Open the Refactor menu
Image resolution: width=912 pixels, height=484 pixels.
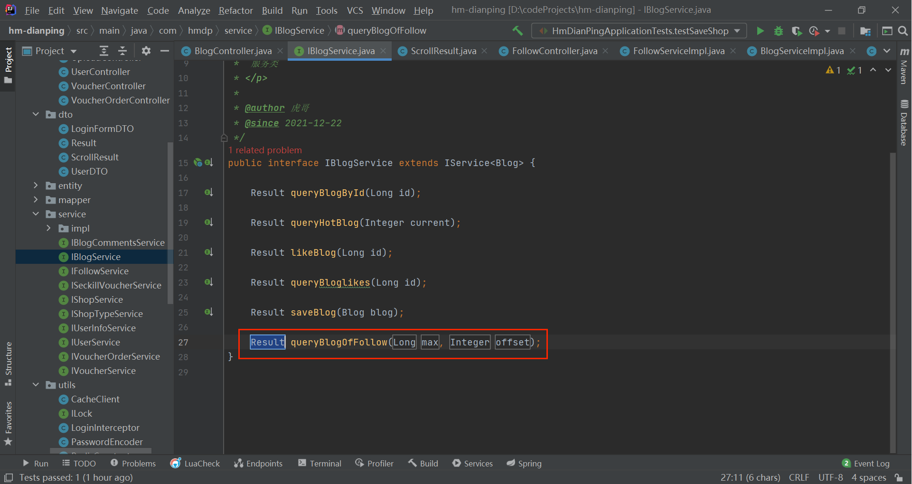(235, 10)
